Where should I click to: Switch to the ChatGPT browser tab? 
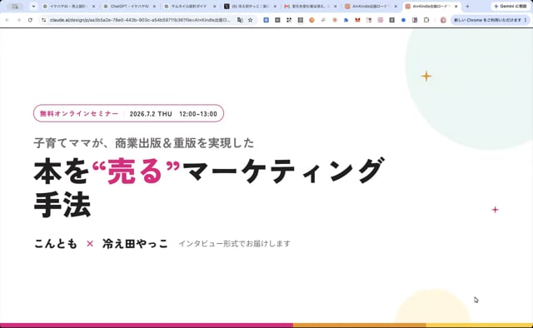coord(129,6)
